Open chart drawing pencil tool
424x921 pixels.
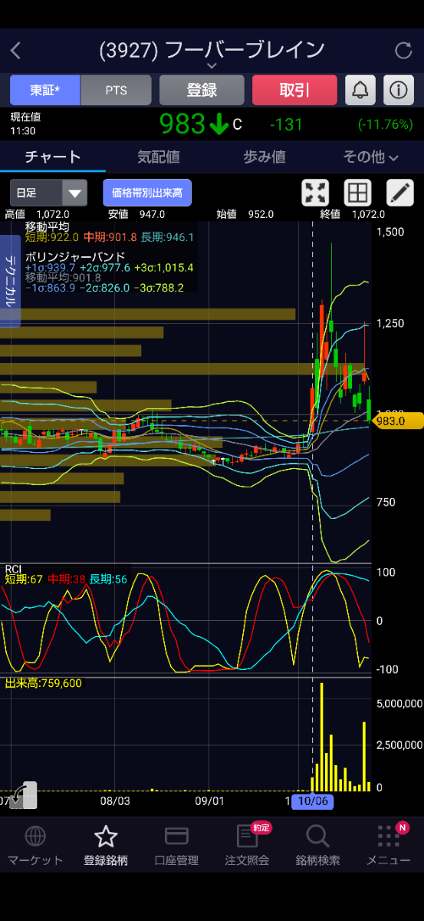pyautogui.click(x=399, y=193)
